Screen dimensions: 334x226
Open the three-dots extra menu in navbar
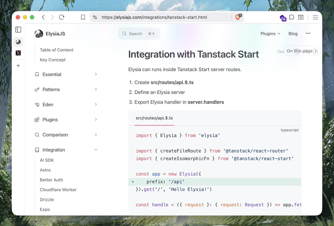(308, 33)
